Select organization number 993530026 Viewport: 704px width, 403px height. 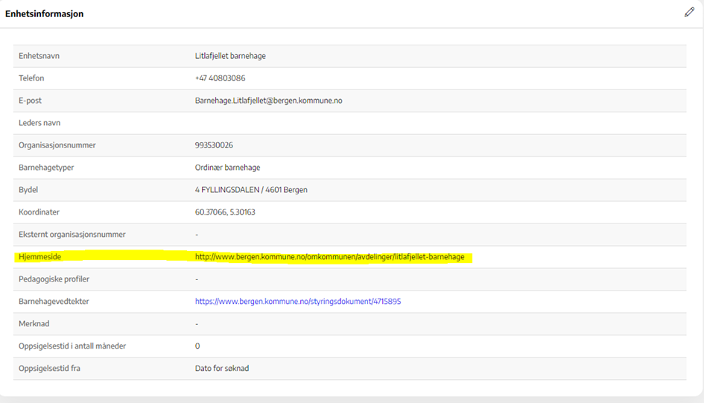214,145
